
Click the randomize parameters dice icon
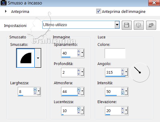pos(139,25)
